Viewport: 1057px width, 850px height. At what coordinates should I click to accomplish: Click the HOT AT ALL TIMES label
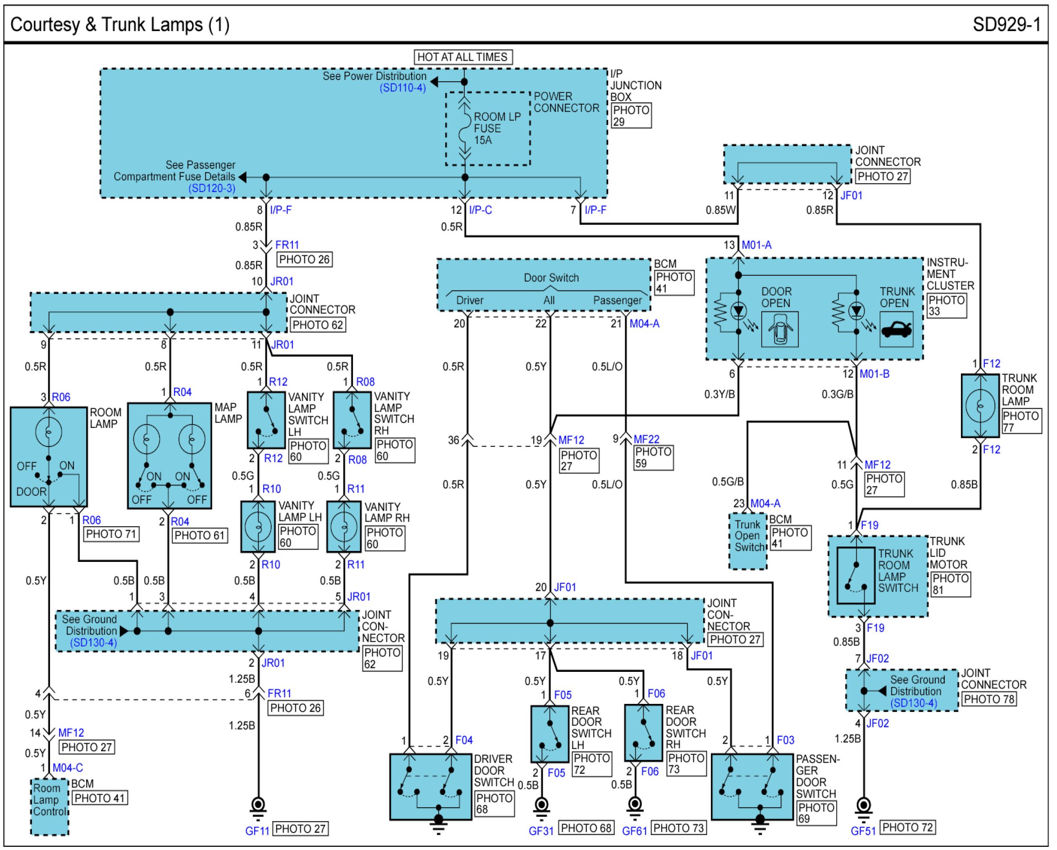pos(462,57)
